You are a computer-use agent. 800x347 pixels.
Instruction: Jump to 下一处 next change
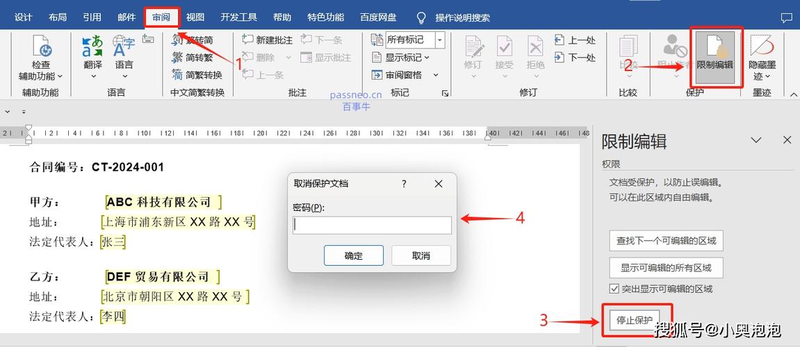pos(575,58)
